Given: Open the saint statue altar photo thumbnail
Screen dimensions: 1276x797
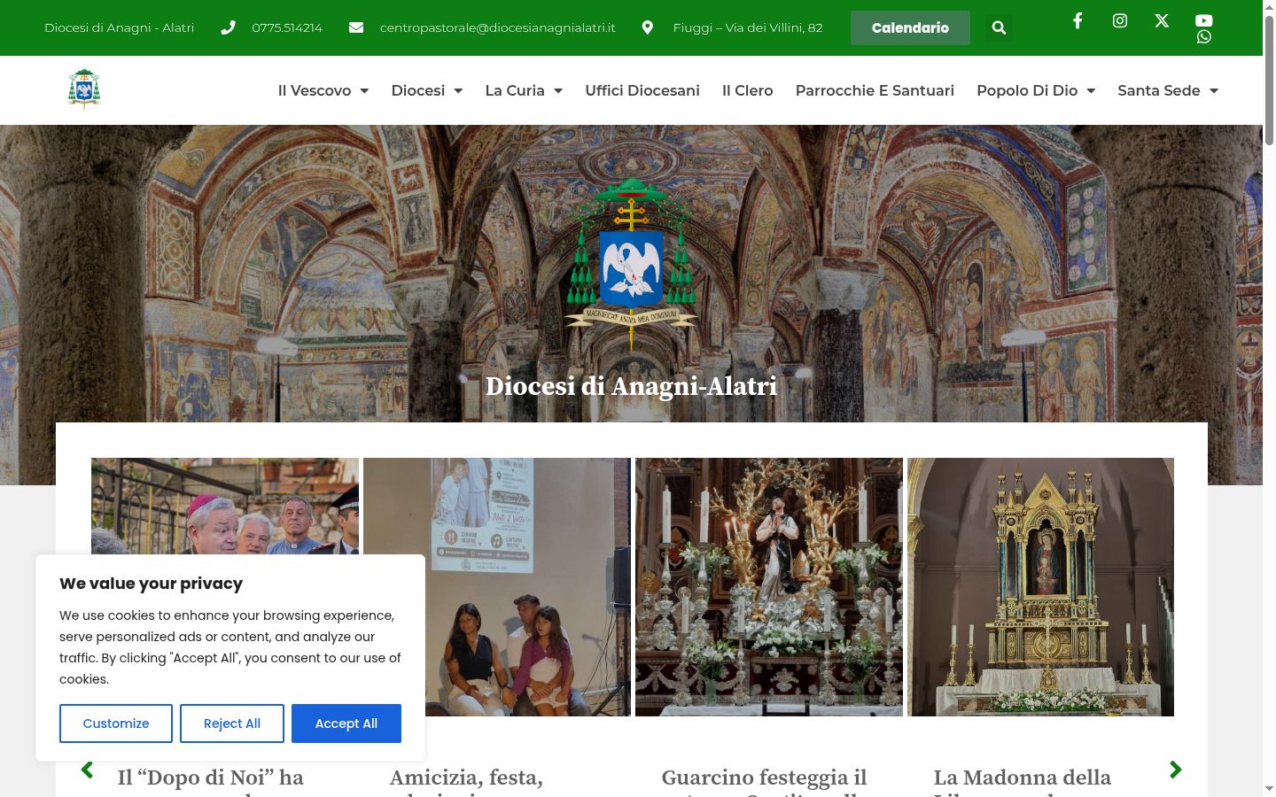Looking at the screenshot, I should click(x=769, y=587).
